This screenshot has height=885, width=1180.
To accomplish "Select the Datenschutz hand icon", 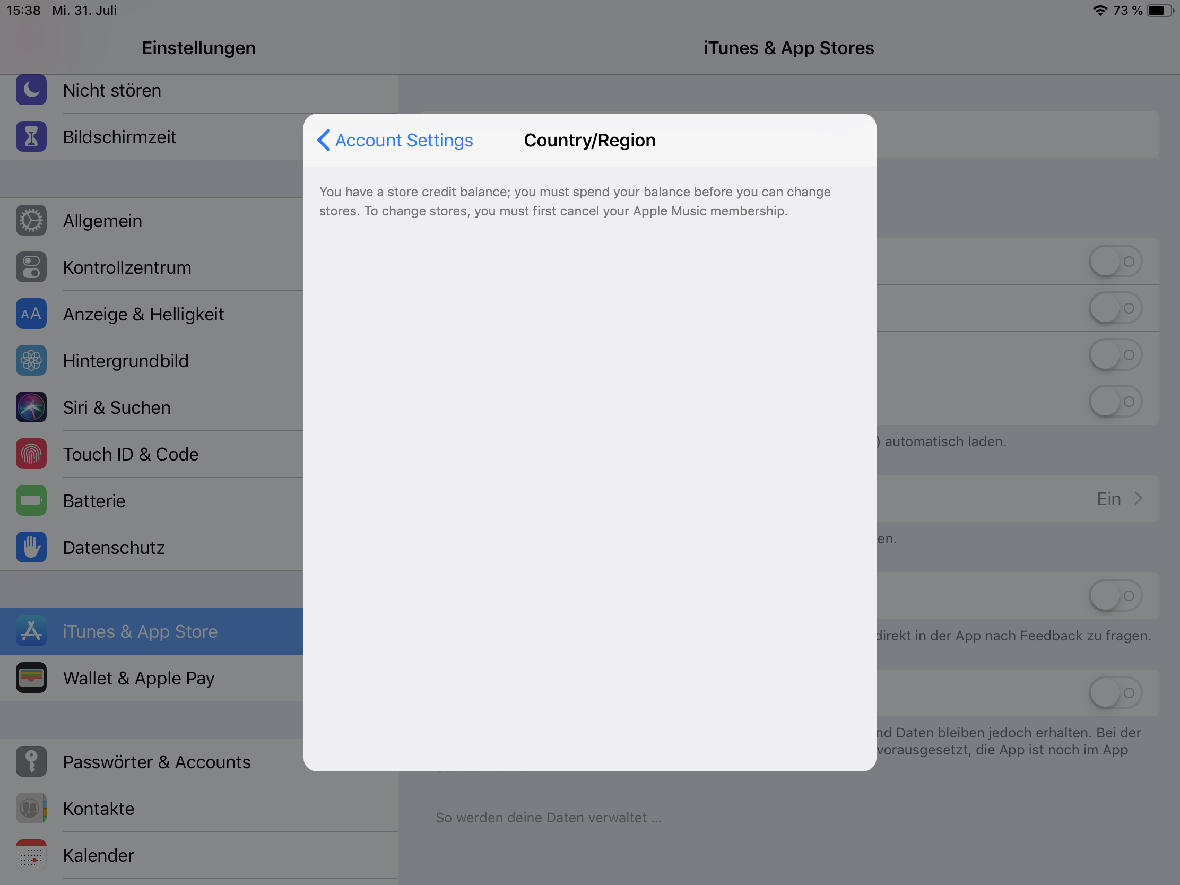I will click(31, 547).
